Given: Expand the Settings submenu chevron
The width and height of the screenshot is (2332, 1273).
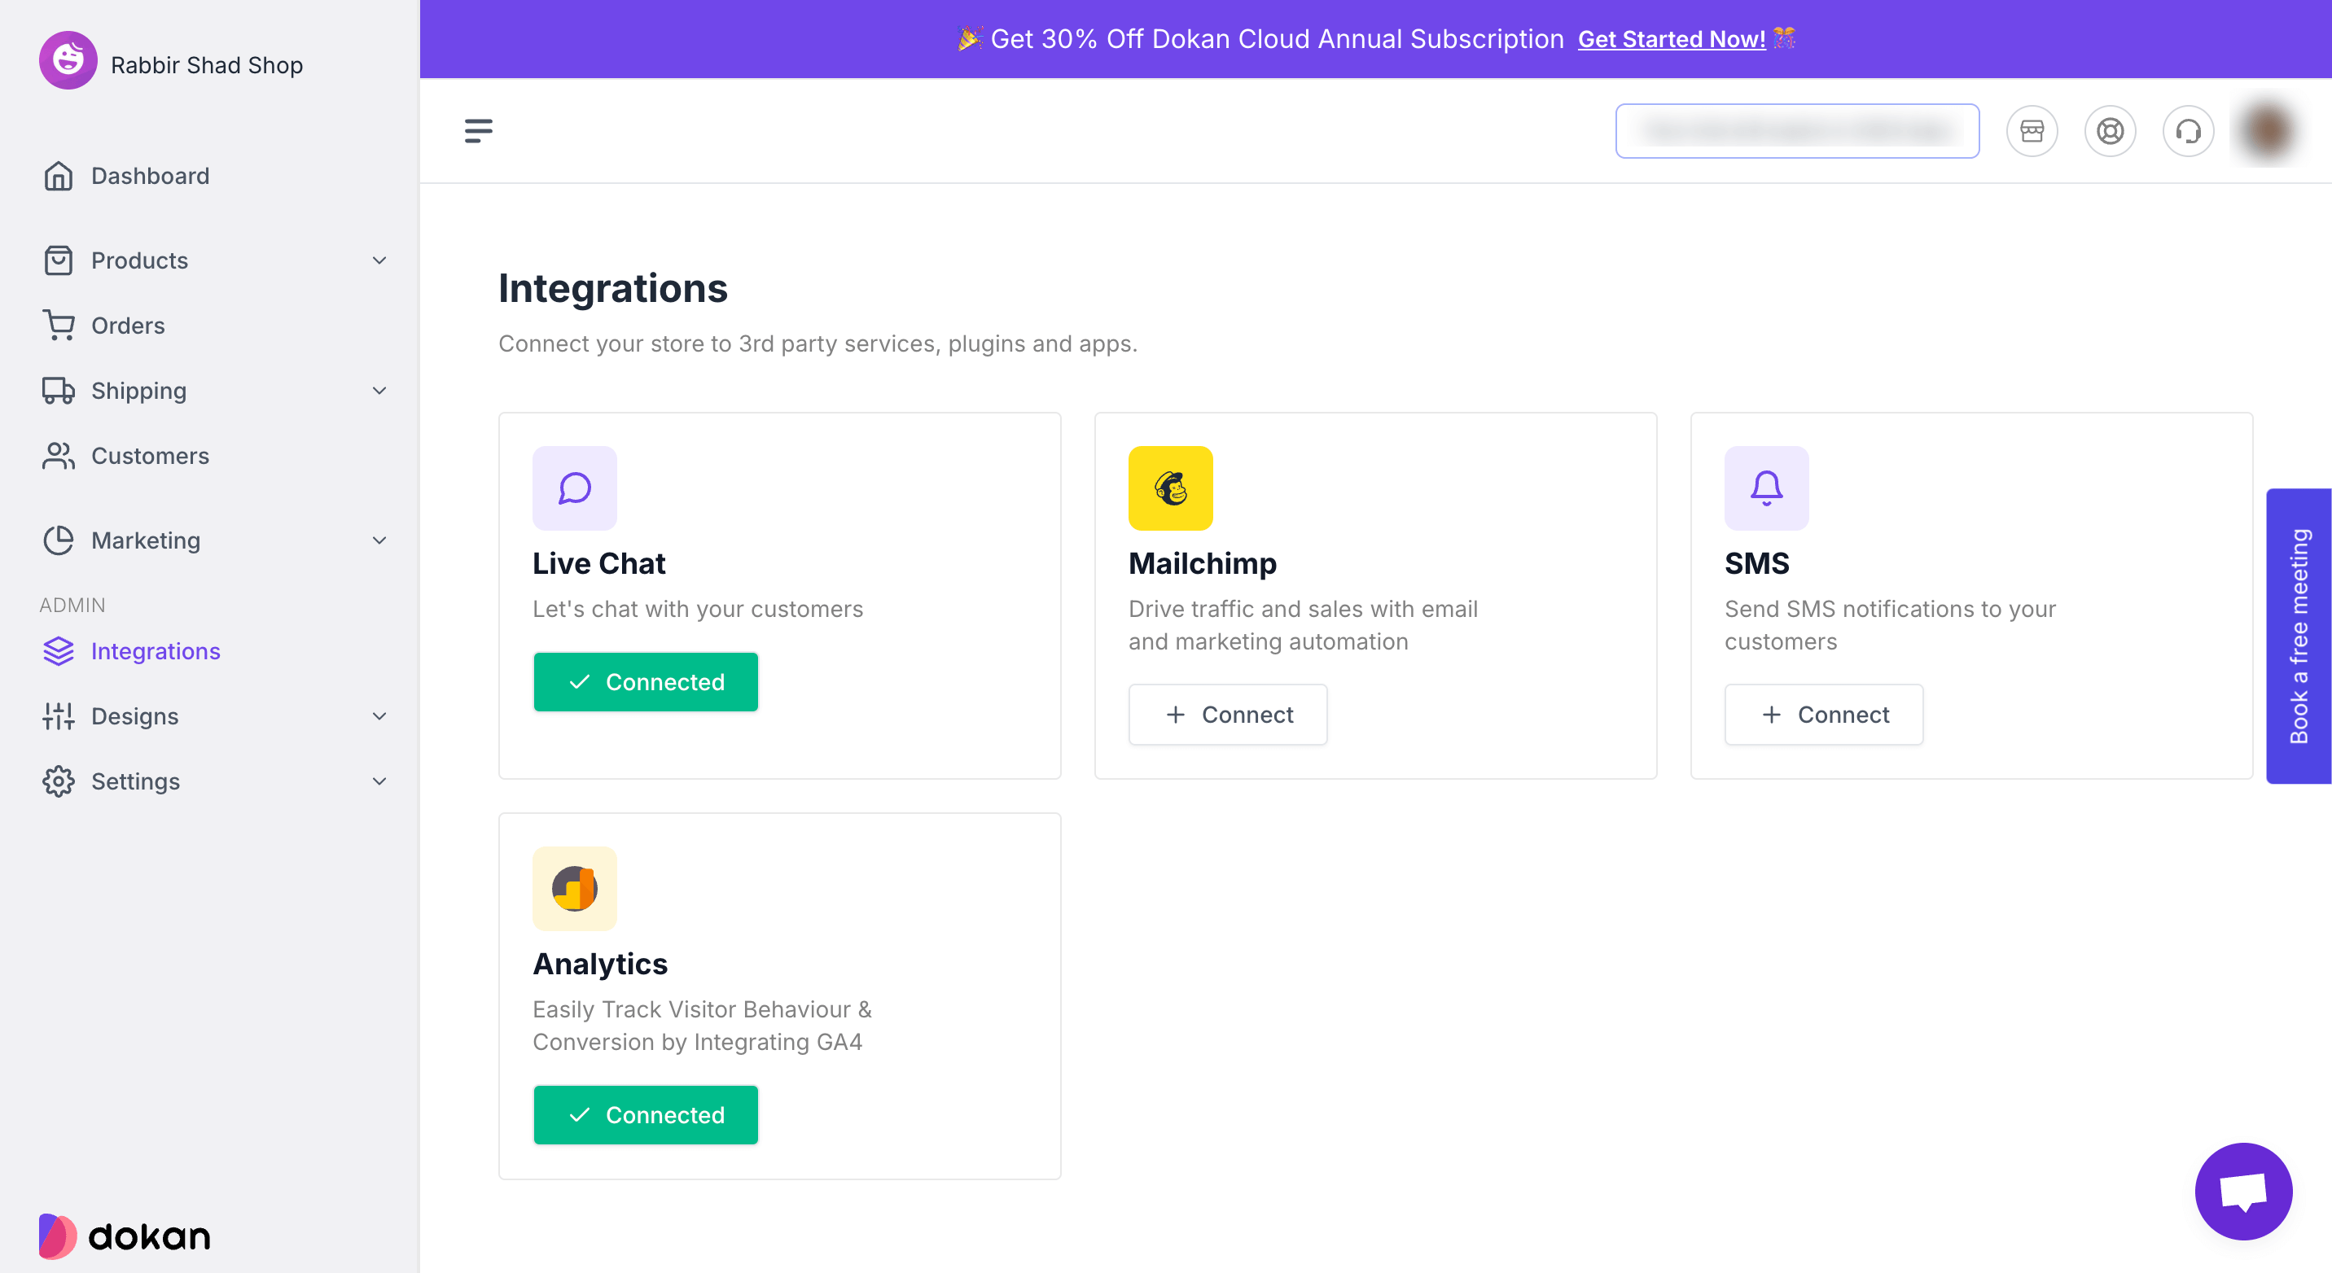Looking at the screenshot, I should [379, 781].
